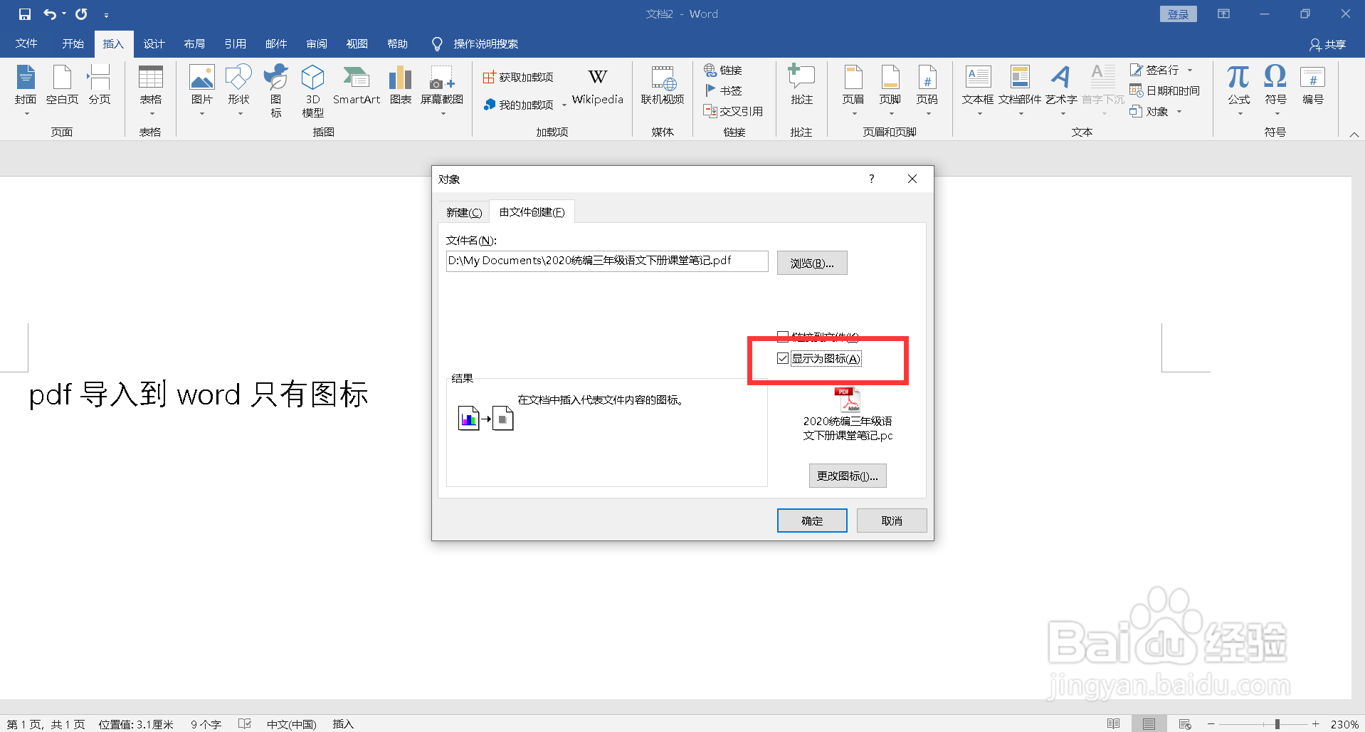Insert WordArt (艺术字)

coord(1061,91)
